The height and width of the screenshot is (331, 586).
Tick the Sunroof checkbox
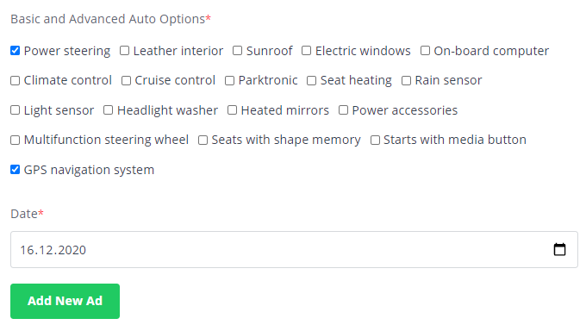237,51
